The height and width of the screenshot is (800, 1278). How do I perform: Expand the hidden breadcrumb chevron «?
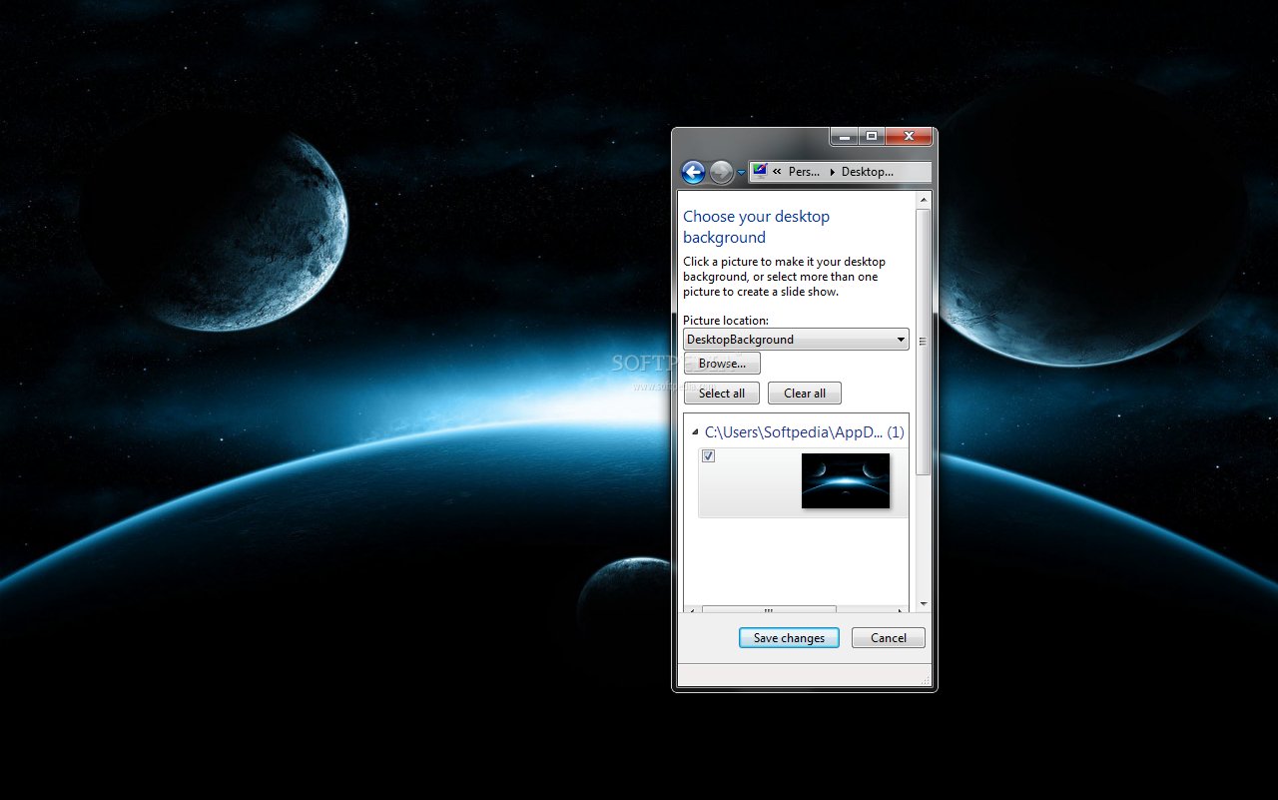coord(777,172)
